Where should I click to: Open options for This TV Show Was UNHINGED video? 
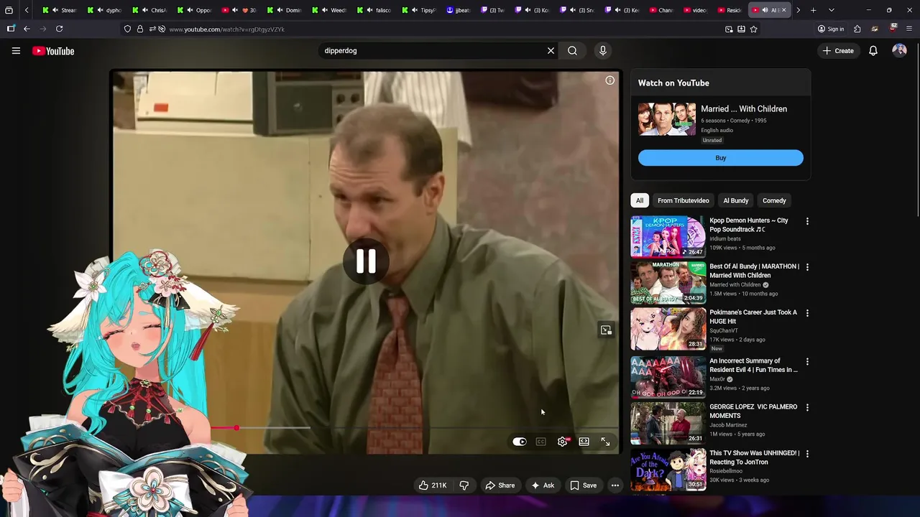pyautogui.click(x=807, y=454)
